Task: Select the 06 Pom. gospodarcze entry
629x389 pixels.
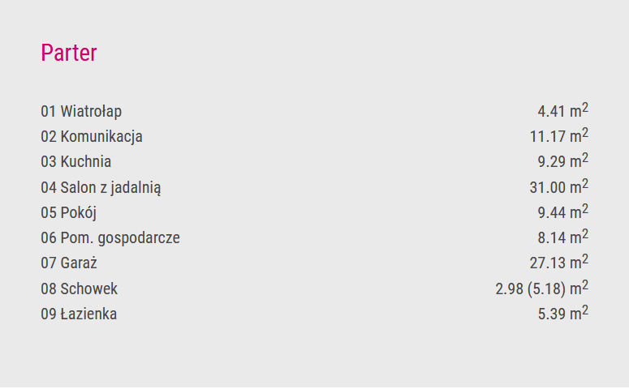Action: pos(110,238)
